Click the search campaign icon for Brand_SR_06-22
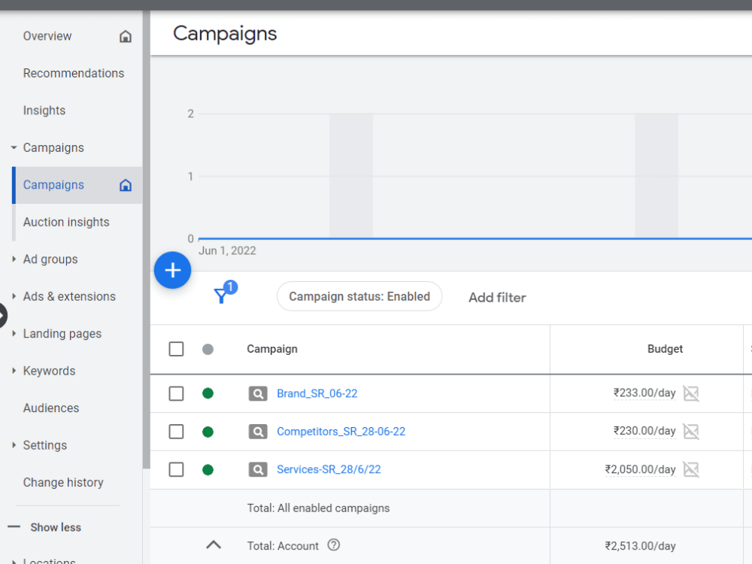This screenshot has width=752, height=564. click(258, 394)
